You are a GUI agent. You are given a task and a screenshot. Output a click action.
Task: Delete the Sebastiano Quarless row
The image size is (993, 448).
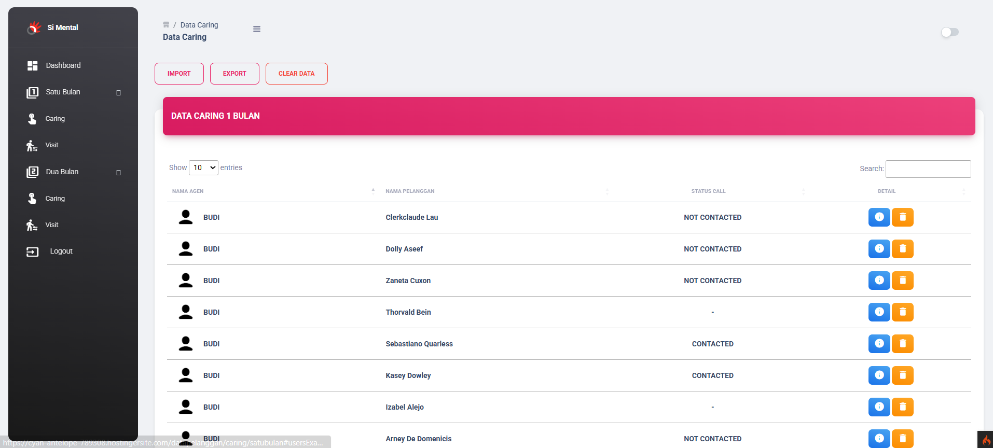click(x=902, y=344)
